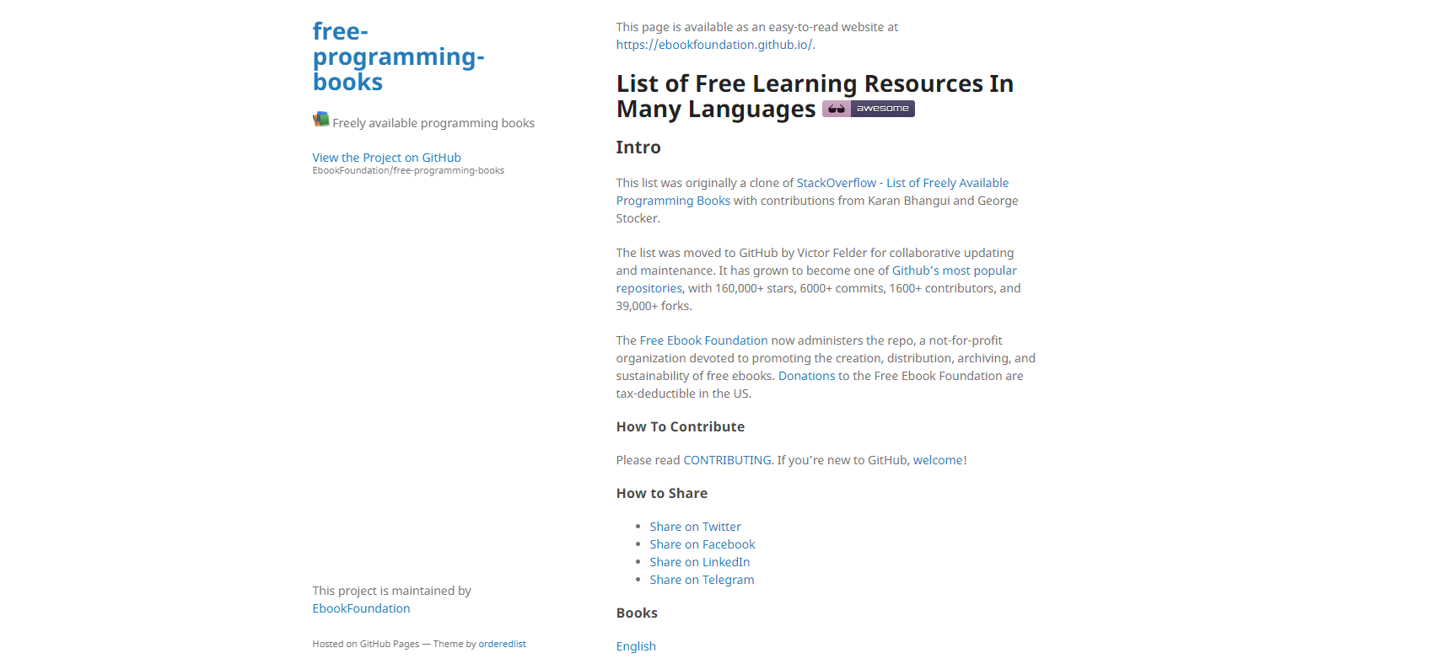Viewport: 1448px width, 664px height.
Task: Click Share on Facebook
Action: coord(702,544)
